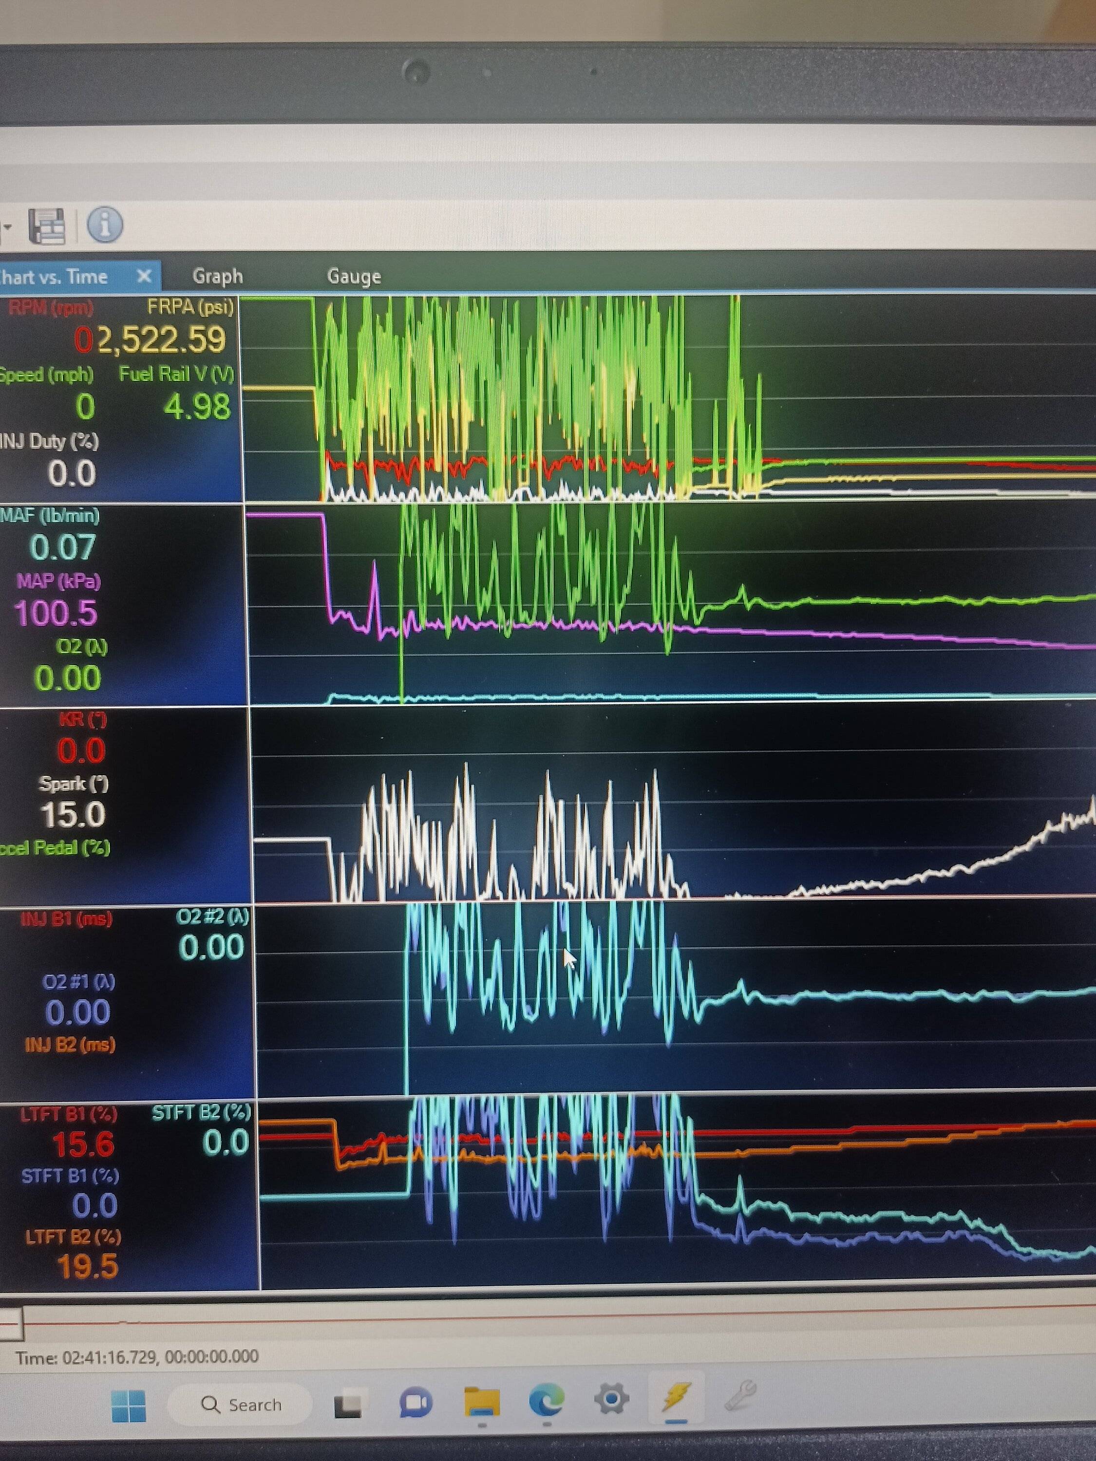The image size is (1096, 1461).
Task: Select the INJ B2 (ms) label
Action: 70,1045
